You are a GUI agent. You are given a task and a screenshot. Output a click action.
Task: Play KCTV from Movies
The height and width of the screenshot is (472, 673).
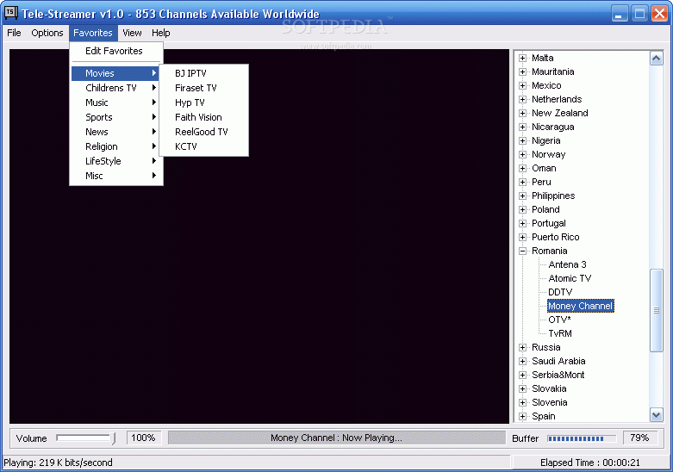[x=204, y=146]
